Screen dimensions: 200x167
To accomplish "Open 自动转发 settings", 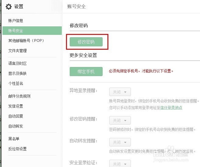I will click(16, 126).
